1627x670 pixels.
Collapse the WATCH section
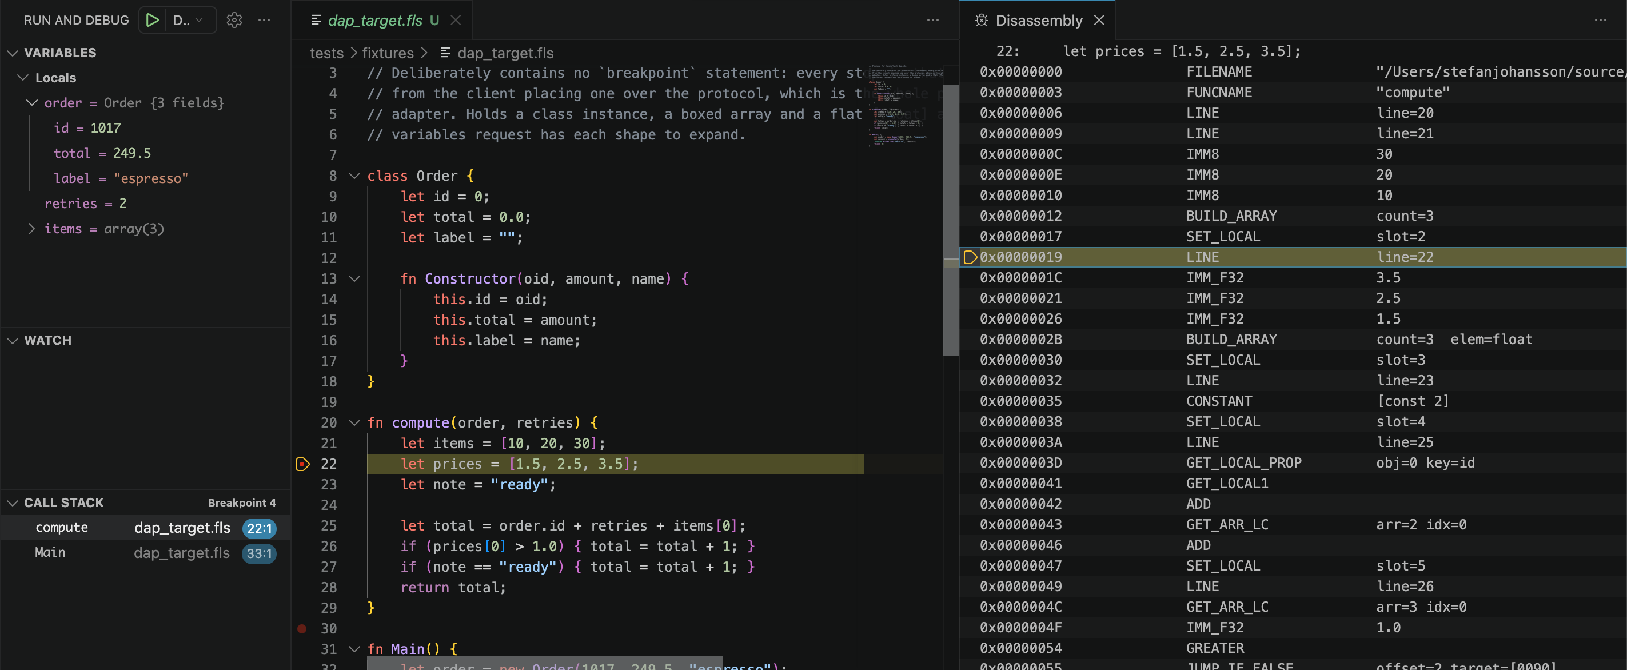[13, 340]
